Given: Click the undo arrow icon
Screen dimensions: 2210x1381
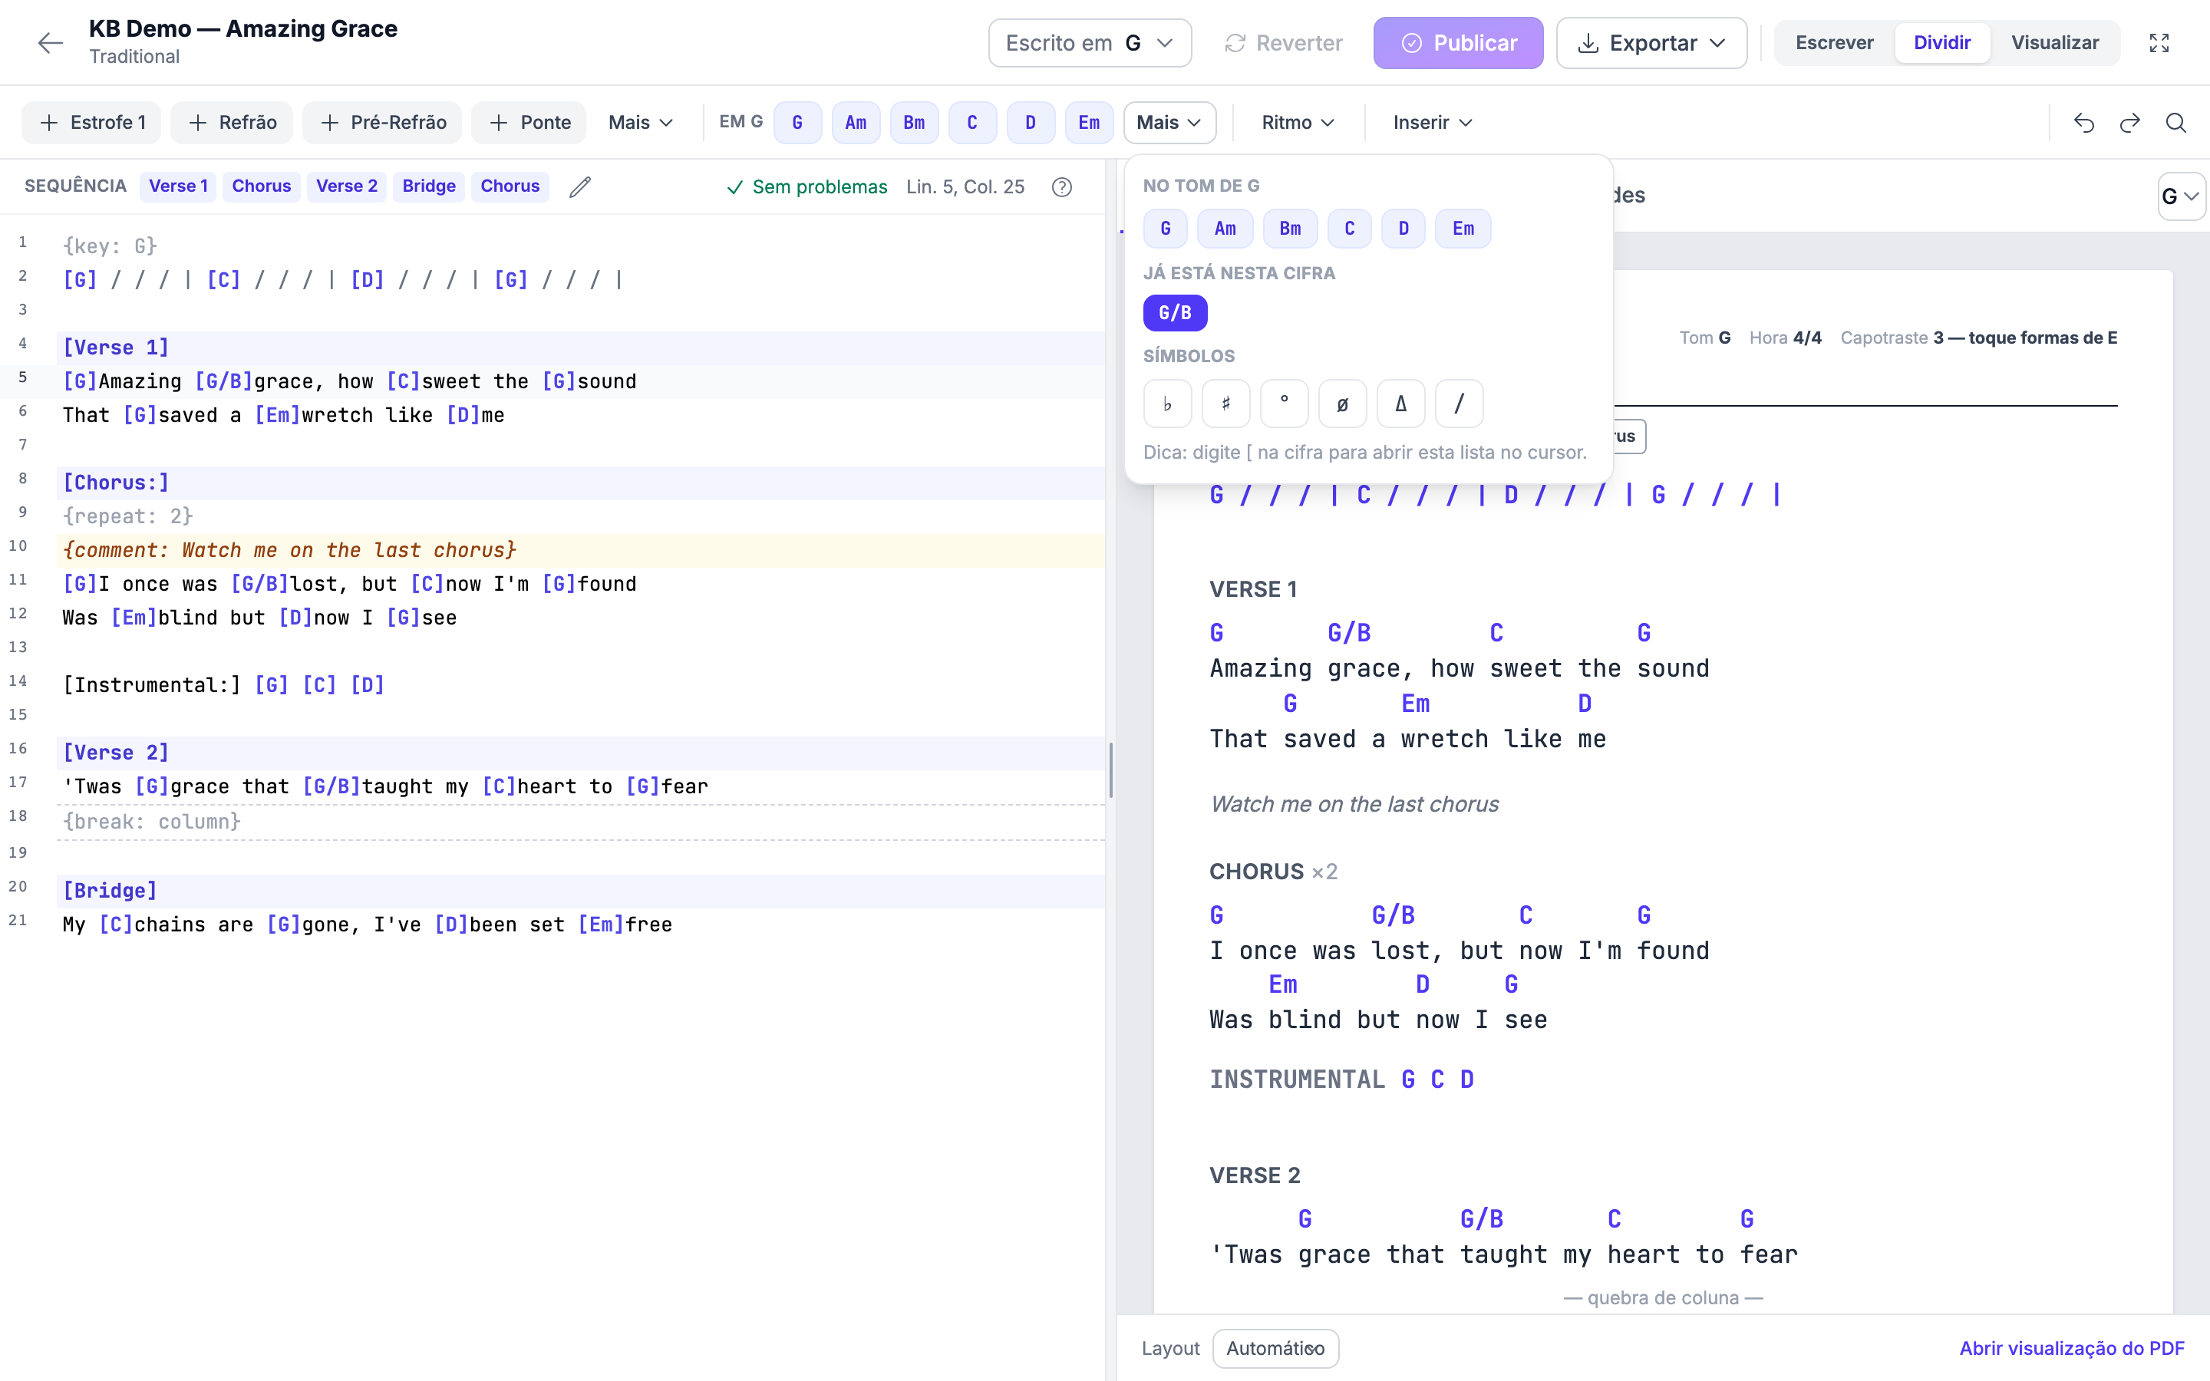Looking at the screenshot, I should click(2084, 123).
